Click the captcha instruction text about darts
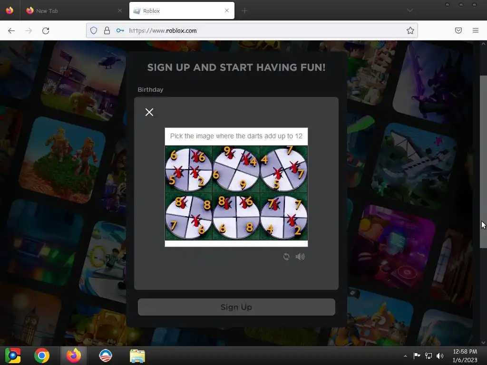 [x=236, y=136]
